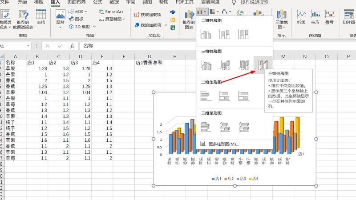Image resolution: width=356 pixels, height=200 pixels.
Task: Select the 店1 blue legend entry
Action: click(x=217, y=179)
